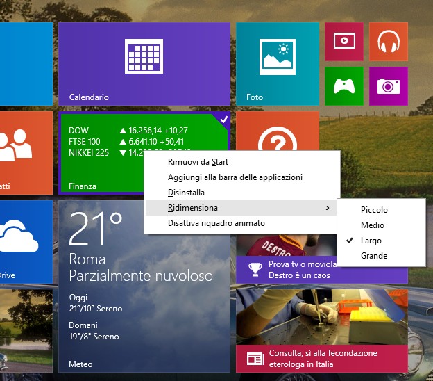Click the football player sports thumbnail

[287, 245]
